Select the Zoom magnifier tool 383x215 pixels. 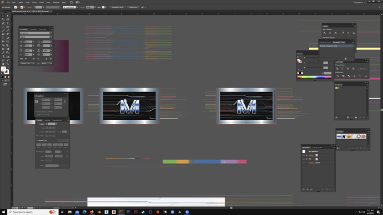pos(8,64)
